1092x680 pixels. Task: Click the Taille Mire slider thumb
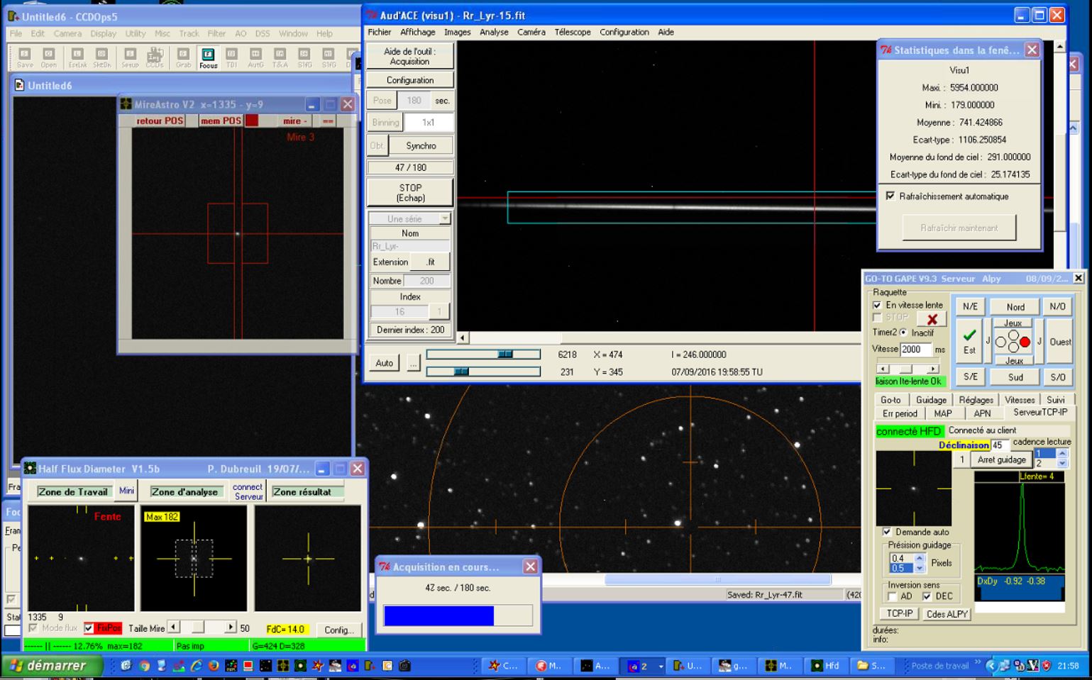pyautogui.click(x=198, y=628)
